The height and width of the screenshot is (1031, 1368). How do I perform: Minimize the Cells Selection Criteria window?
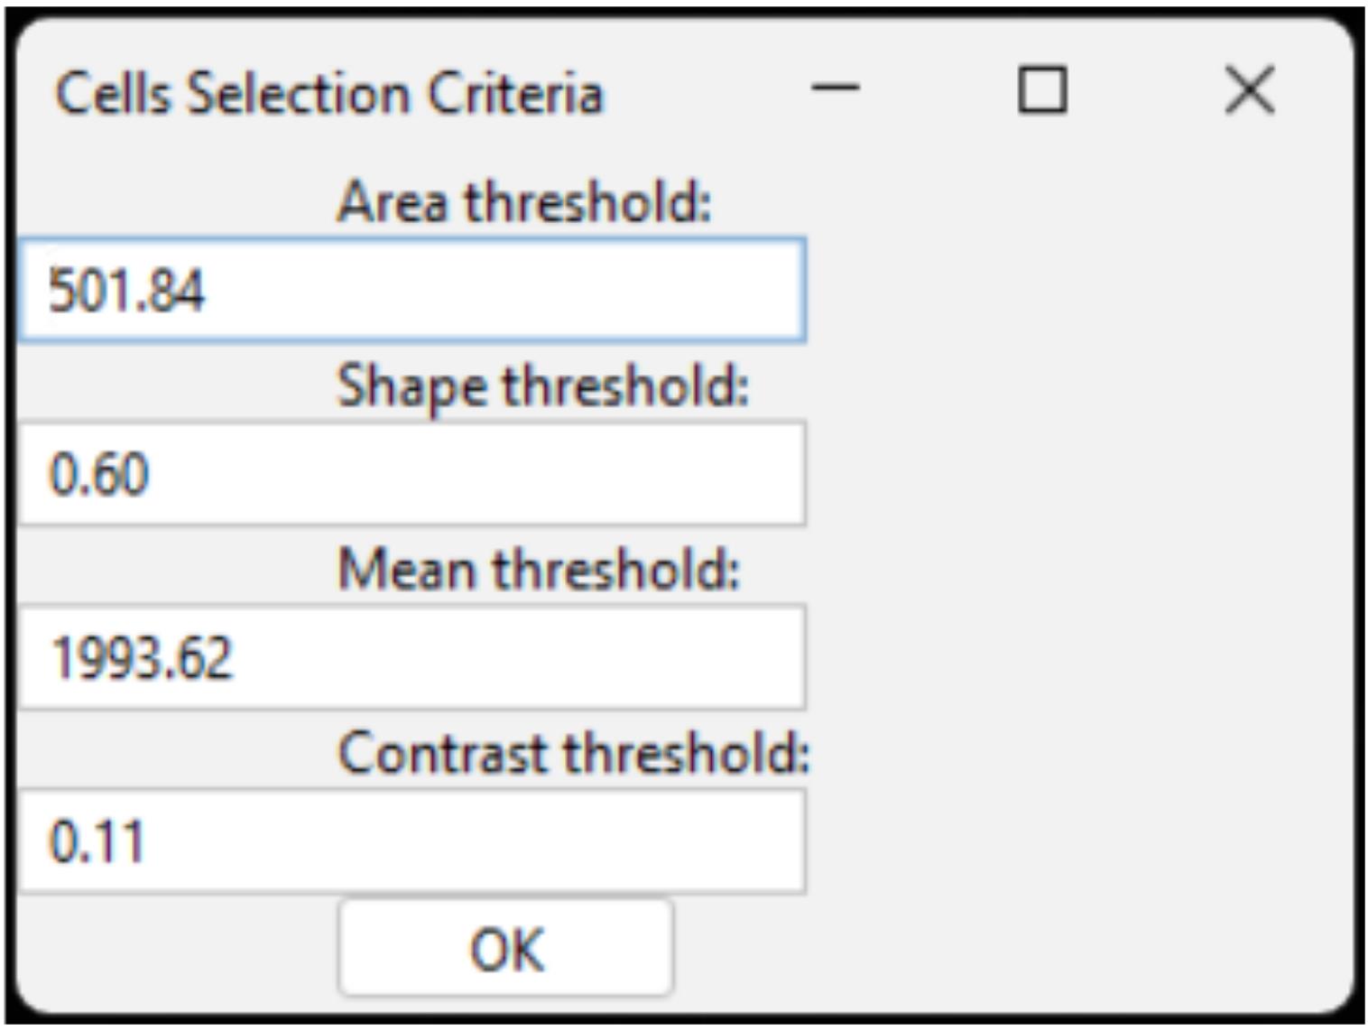[836, 90]
